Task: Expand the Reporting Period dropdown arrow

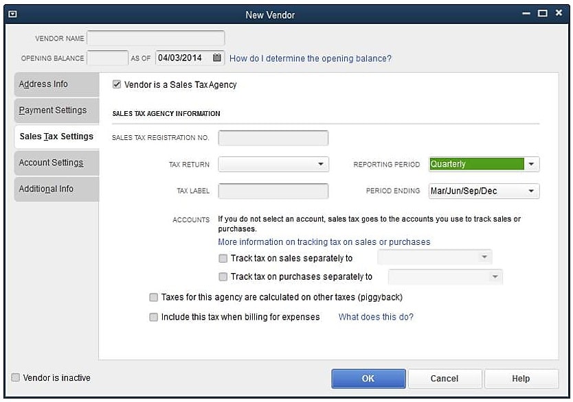Action: [x=531, y=164]
